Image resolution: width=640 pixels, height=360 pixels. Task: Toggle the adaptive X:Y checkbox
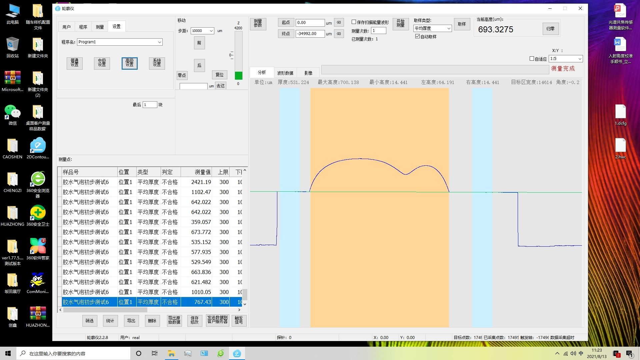[x=532, y=59]
